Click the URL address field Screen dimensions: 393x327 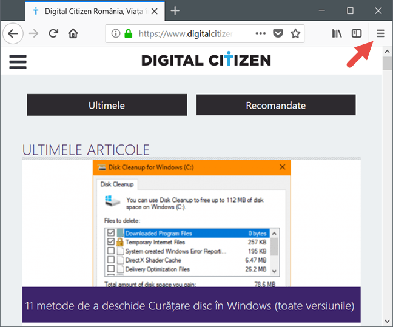188,34
